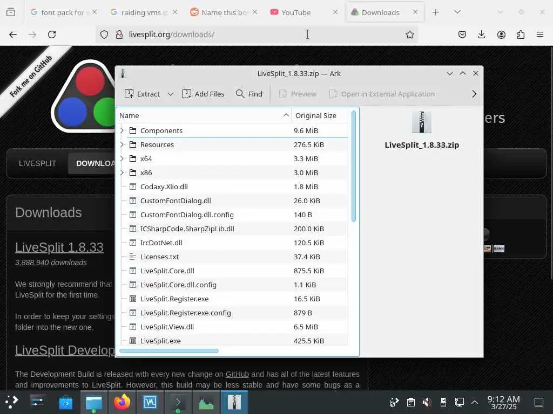Viewport: 553px width, 414px height.
Task: Open Firefox View recent browsing icon
Action: click(11, 12)
